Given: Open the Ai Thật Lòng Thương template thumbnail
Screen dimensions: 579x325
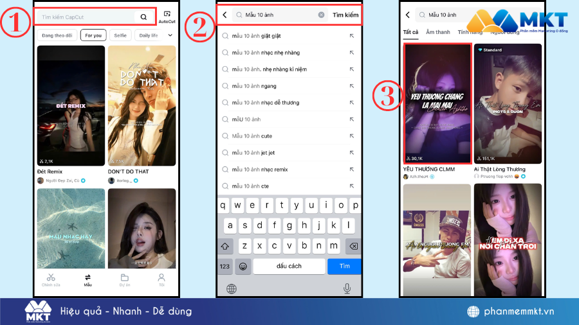Looking at the screenshot, I should coord(508,103).
